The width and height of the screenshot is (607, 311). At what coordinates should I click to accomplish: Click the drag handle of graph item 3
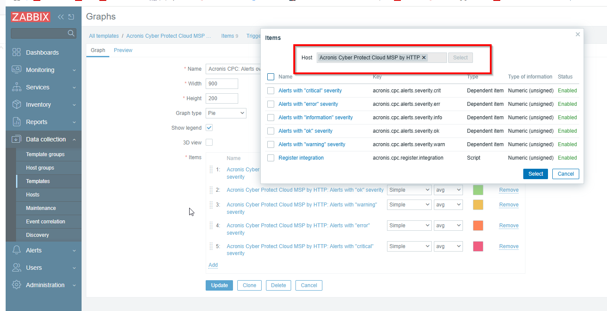(x=211, y=205)
